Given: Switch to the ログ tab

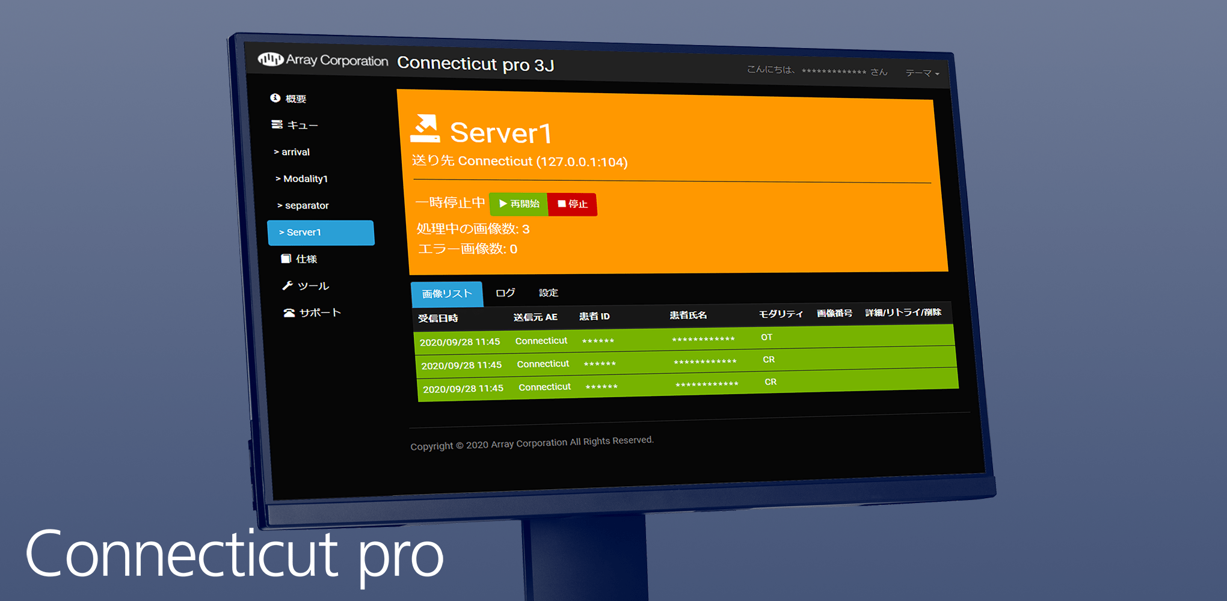Looking at the screenshot, I should pos(505,293).
